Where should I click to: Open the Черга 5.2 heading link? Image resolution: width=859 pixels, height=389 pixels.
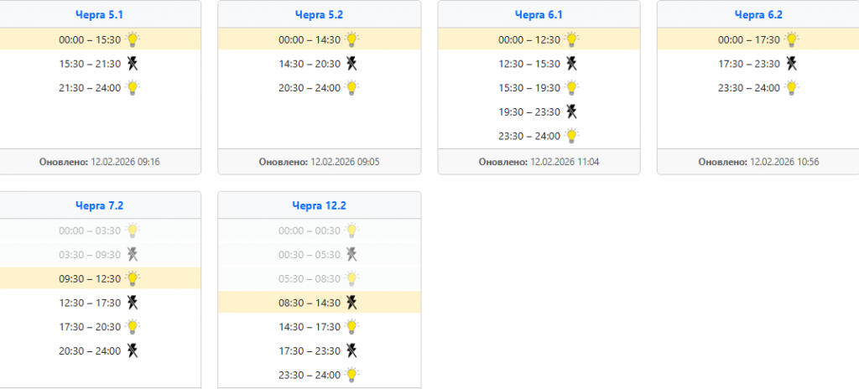[x=319, y=14]
